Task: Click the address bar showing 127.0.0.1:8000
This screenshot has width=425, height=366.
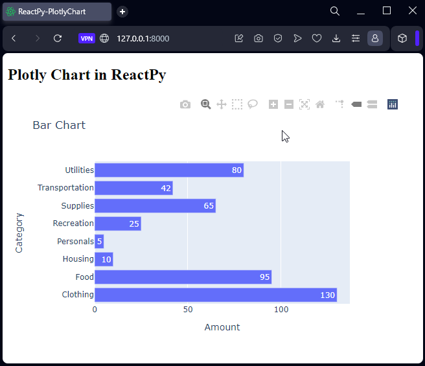Action: 143,38
